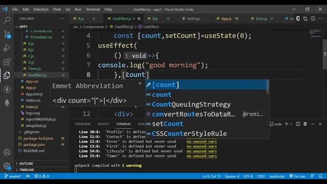Collapse the APP1 folder section
This screenshot has height=184, width=327.
[x=24, y=27]
